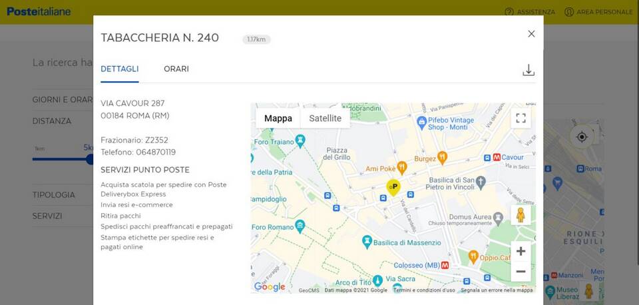Click the Basilica di San Pietro in Vincoli marker
Image resolution: width=639 pixels, height=305 pixels.
click(481, 181)
